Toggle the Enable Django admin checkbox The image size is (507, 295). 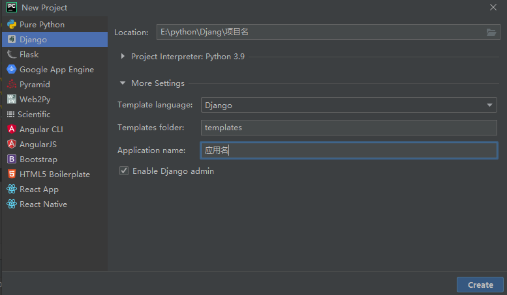pos(124,171)
